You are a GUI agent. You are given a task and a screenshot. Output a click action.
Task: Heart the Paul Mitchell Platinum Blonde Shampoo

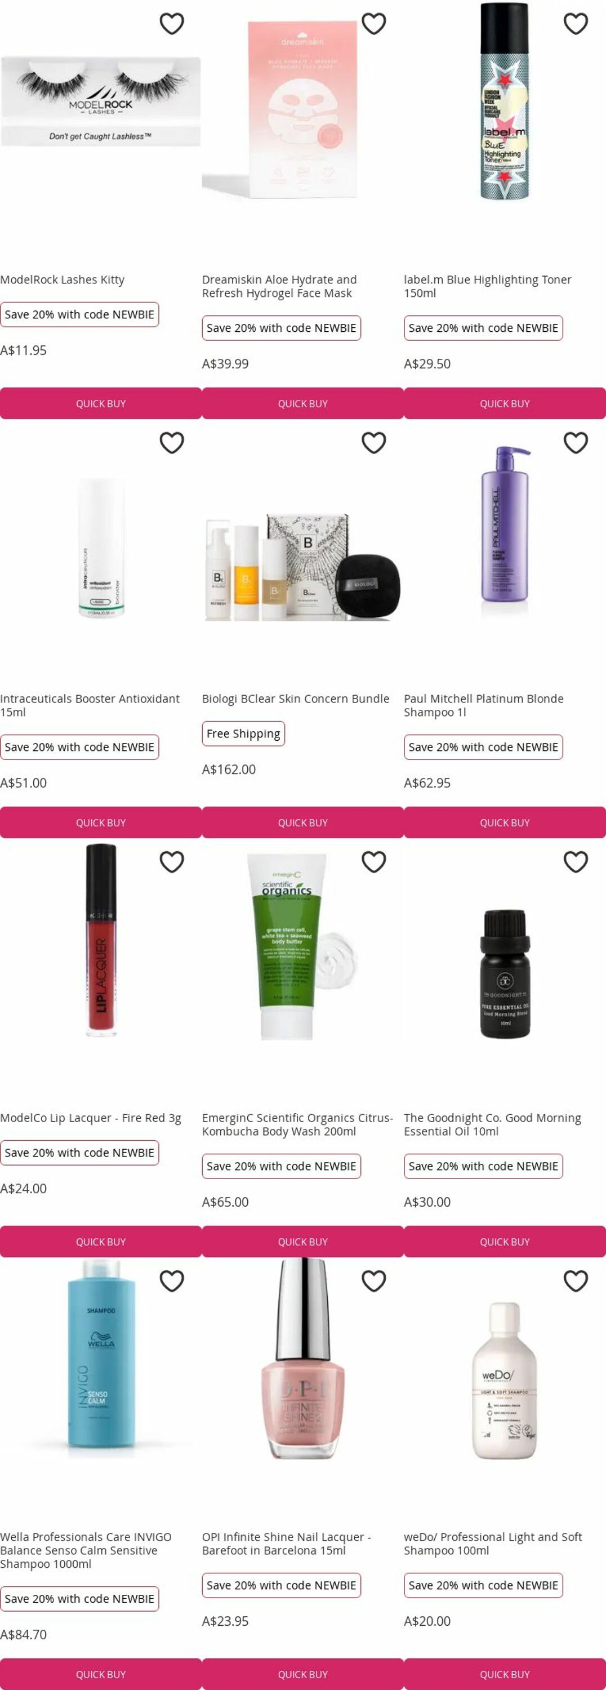pyautogui.click(x=576, y=443)
